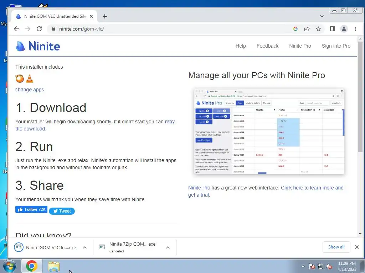365x273 pixels.
Task: Click the page vertical scrollbar thumb
Action: pos(360,97)
